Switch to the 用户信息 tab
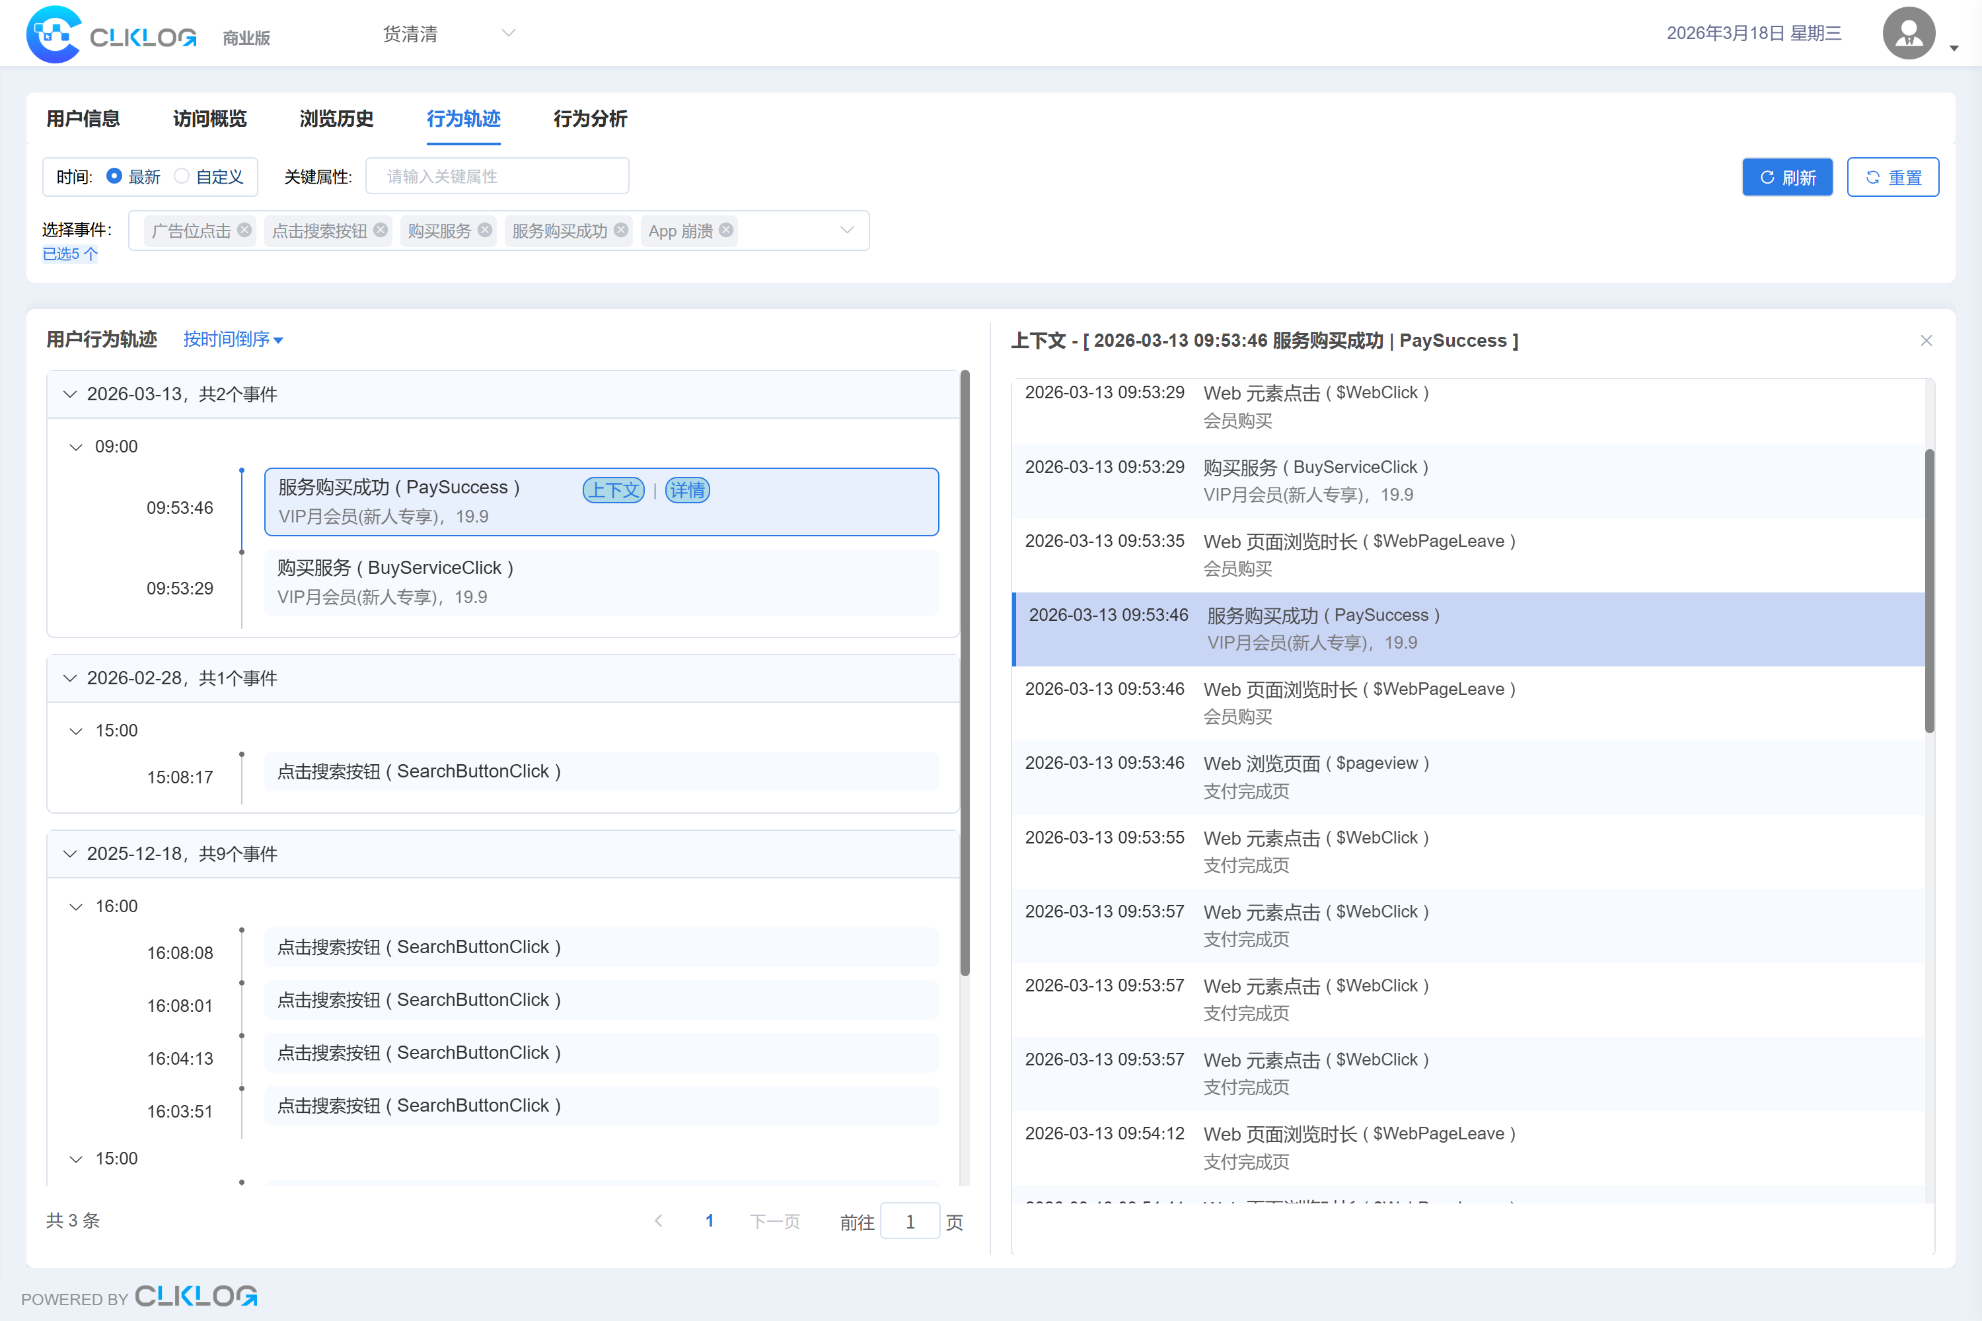1982x1321 pixels. pyautogui.click(x=83, y=119)
